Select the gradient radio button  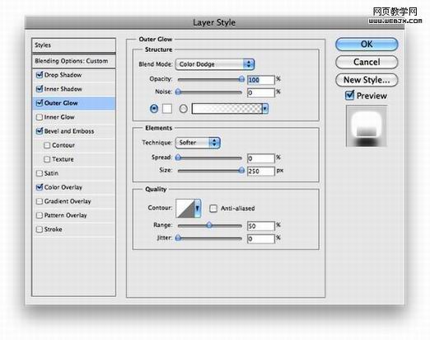pos(184,109)
